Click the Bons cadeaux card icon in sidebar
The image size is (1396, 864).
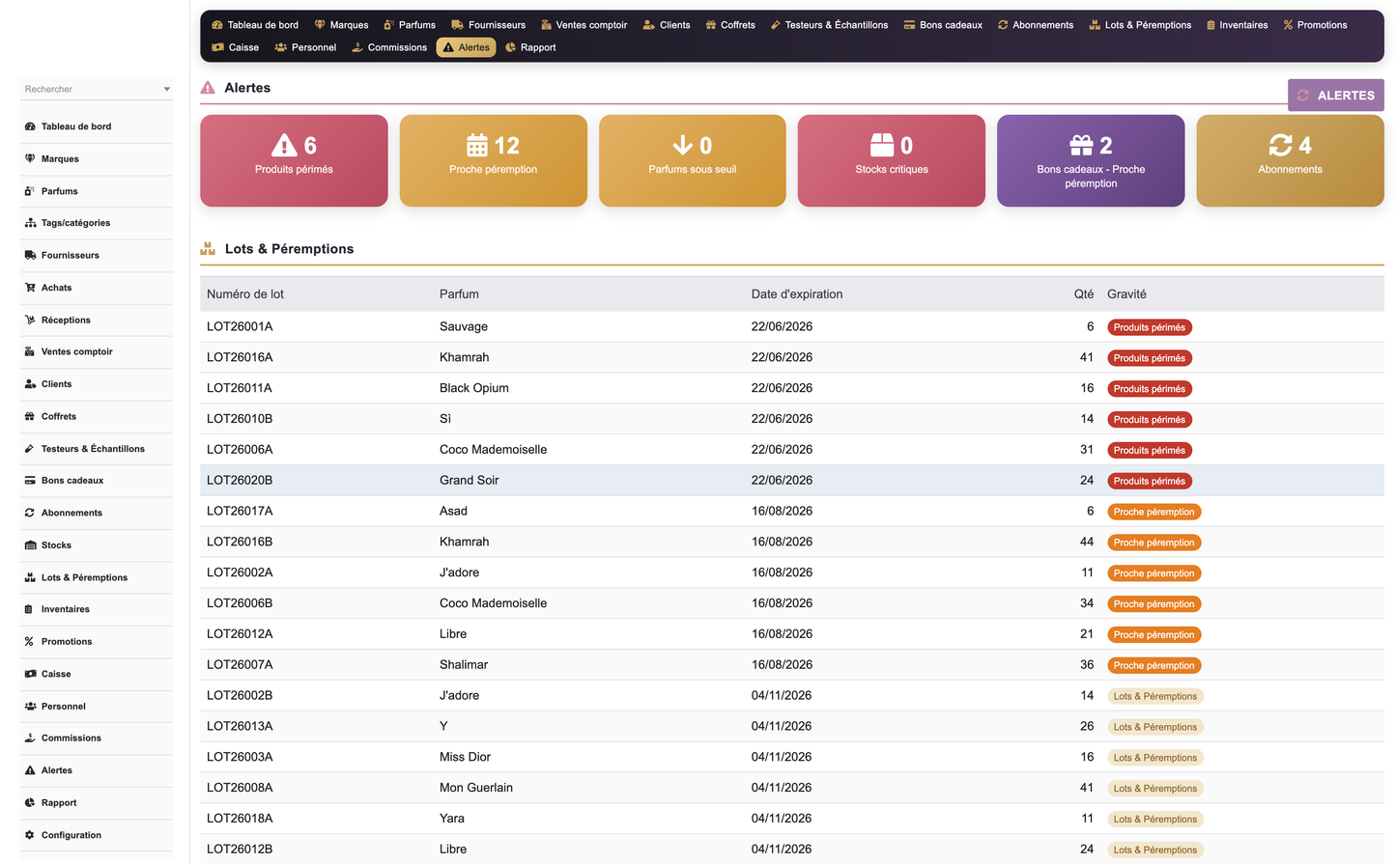30,481
